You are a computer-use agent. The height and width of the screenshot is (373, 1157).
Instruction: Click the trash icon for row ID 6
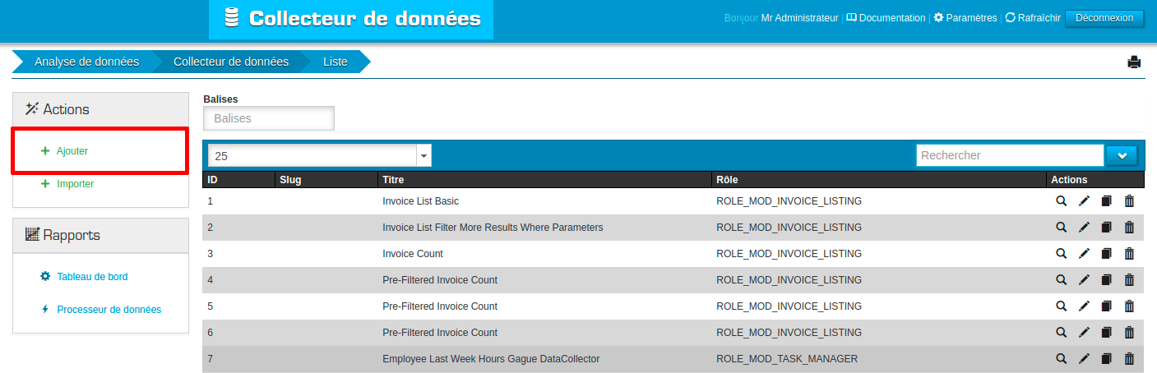tap(1129, 333)
